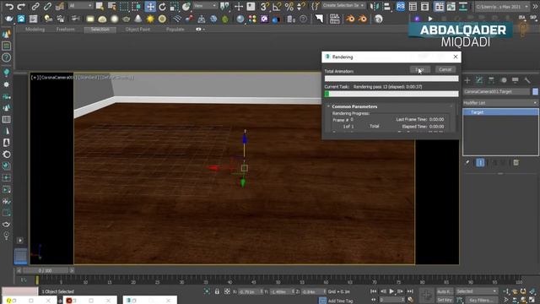Go to the end frame
This screenshot has height=304, width=540.
pyautogui.click(x=410, y=291)
